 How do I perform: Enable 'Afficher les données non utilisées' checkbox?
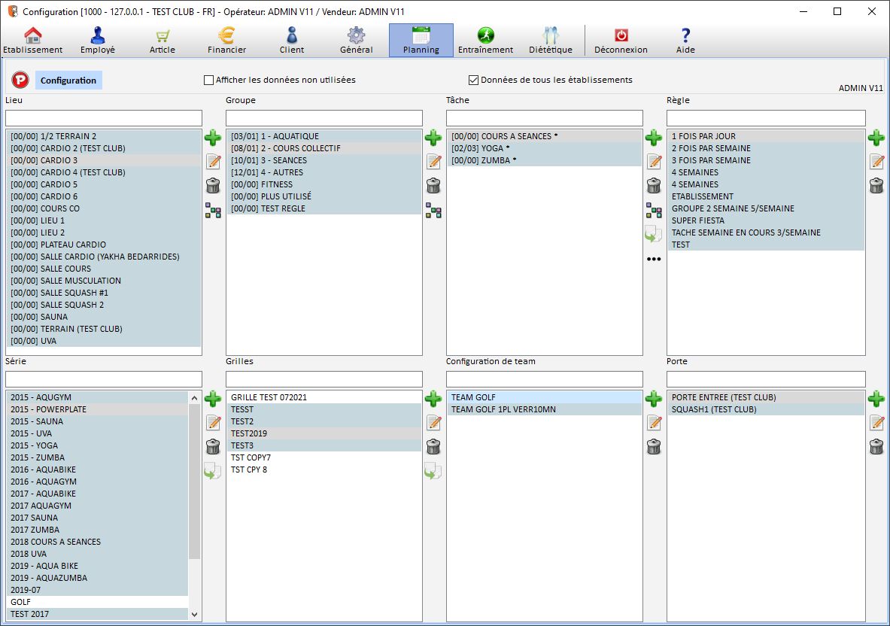[209, 80]
